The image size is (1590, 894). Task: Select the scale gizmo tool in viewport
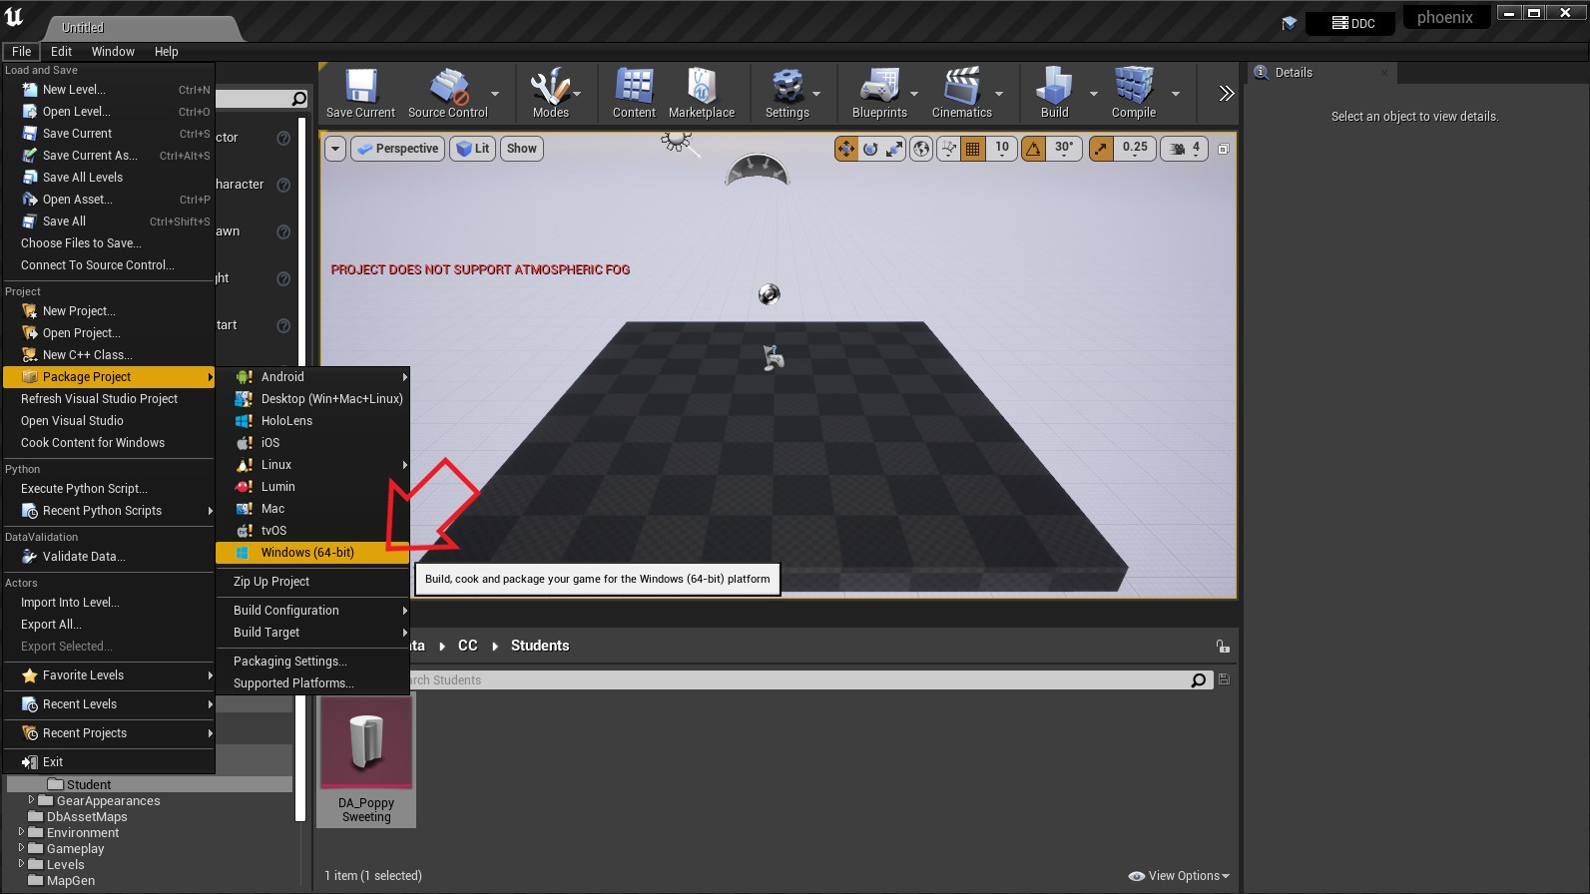(894, 149)
